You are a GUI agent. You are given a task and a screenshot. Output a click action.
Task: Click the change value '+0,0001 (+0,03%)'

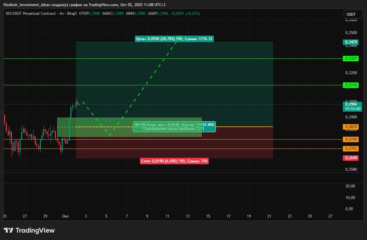click(185, 13)
